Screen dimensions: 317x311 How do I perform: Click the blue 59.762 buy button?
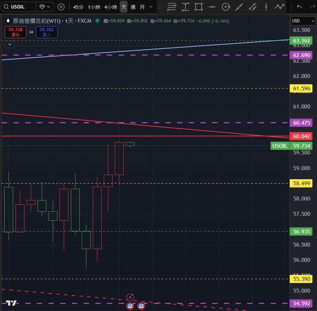pos(47,32)
